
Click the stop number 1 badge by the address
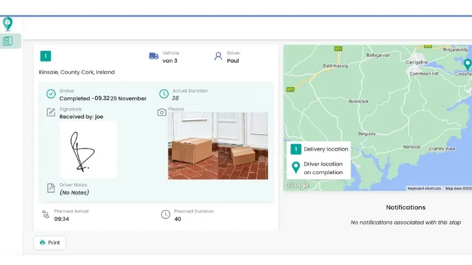46,56
